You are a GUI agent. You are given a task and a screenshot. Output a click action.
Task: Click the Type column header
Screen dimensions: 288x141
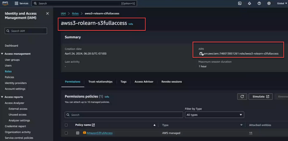tap(165, 125)
